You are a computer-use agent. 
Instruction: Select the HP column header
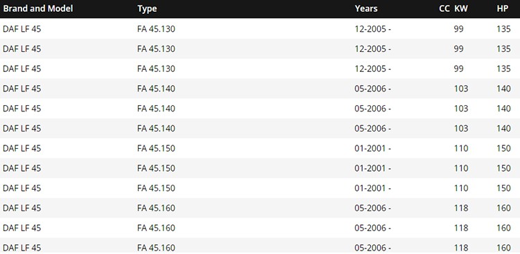(503, 8)
